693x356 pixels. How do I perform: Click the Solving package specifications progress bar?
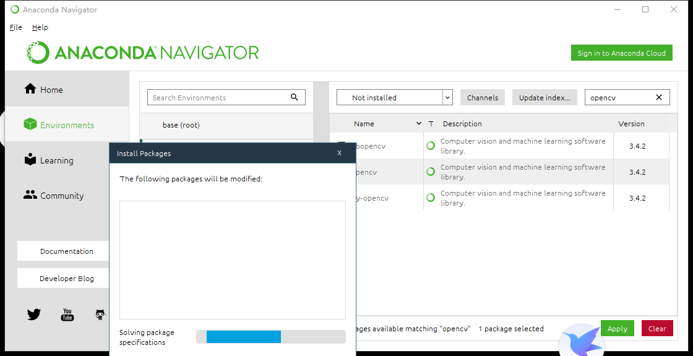point(271,337)
